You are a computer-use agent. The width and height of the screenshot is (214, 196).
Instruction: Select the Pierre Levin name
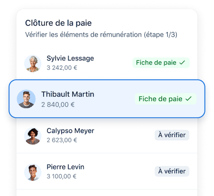[x=65, y=167]
